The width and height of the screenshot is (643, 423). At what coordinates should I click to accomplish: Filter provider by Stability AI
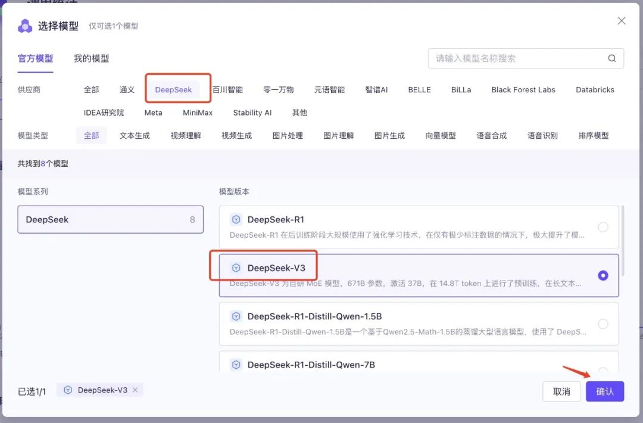252,113
